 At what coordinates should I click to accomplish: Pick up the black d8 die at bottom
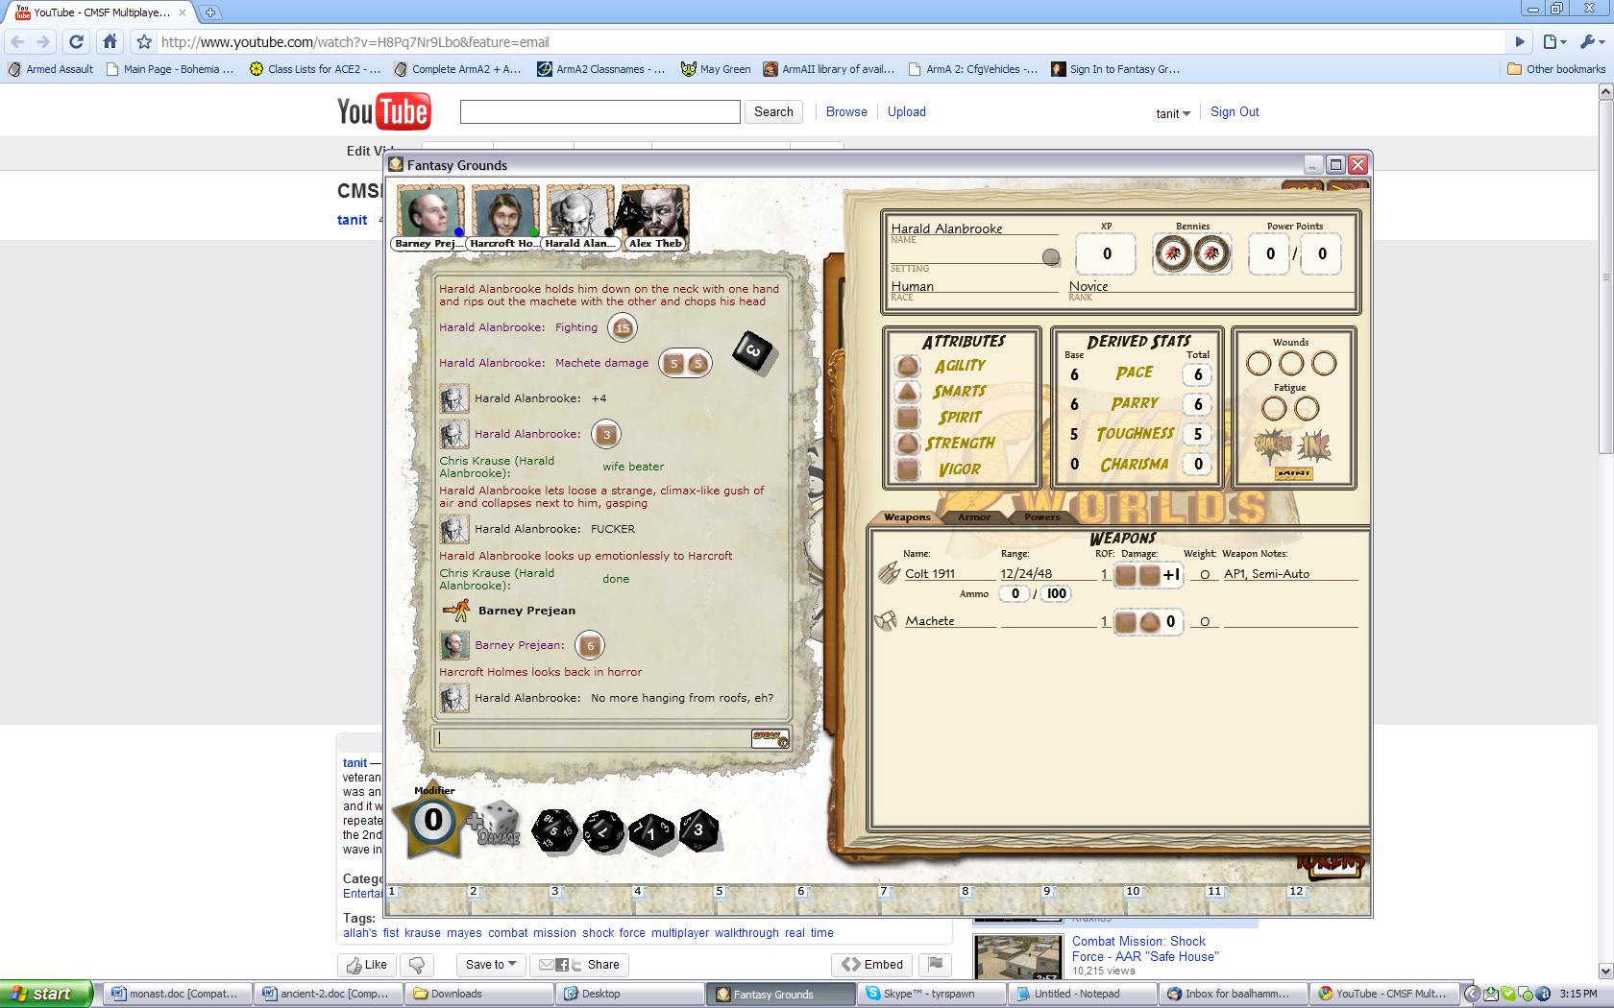pyautogui.click(x=699, y=830)
